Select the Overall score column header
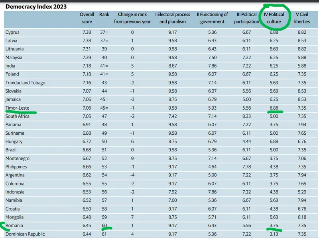The height and width of the screenshot is (238, 319). [x=87, y=18]
